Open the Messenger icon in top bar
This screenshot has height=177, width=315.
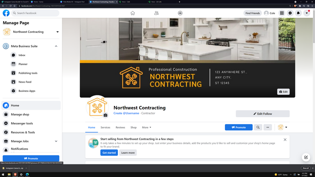click(290, 13)
